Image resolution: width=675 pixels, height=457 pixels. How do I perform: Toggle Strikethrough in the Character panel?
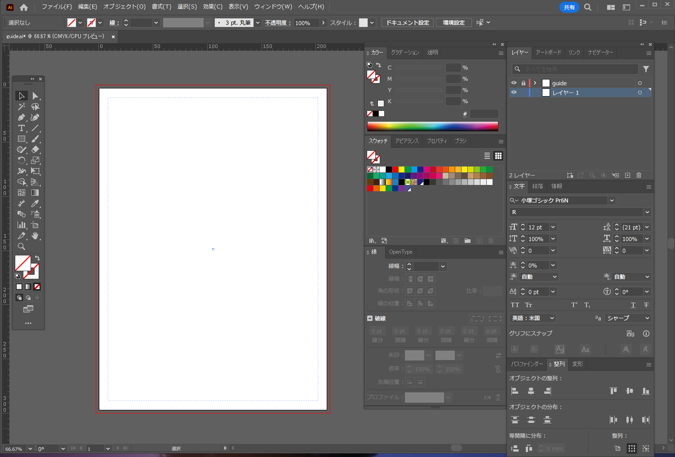tap(646, 305)
